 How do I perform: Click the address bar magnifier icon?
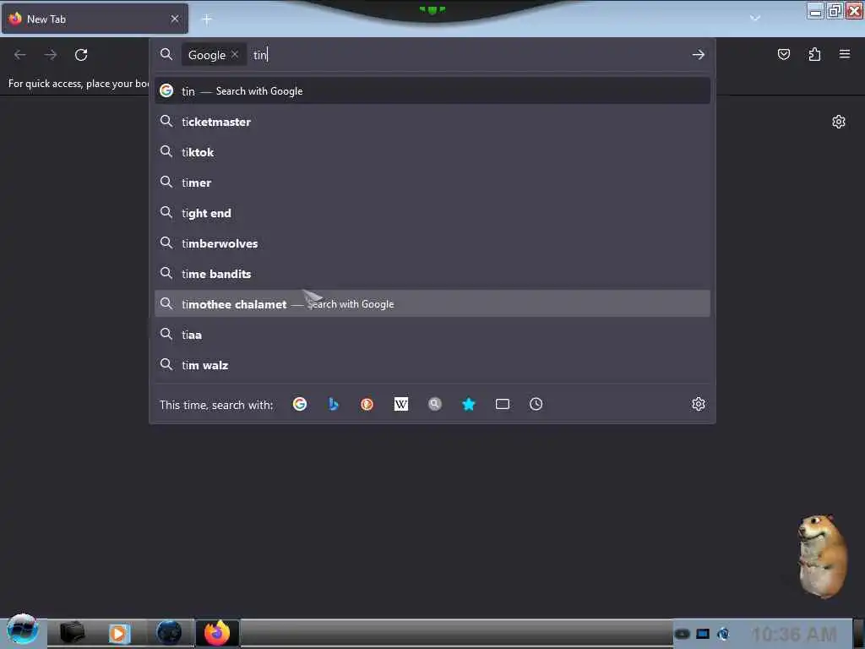click(x=166, y=54)
